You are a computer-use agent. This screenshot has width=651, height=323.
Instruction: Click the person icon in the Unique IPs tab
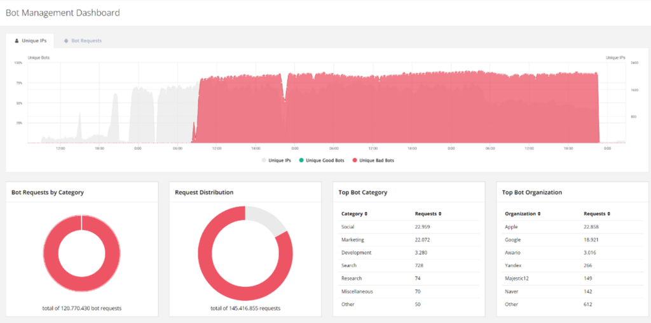[x=17, y=41]
